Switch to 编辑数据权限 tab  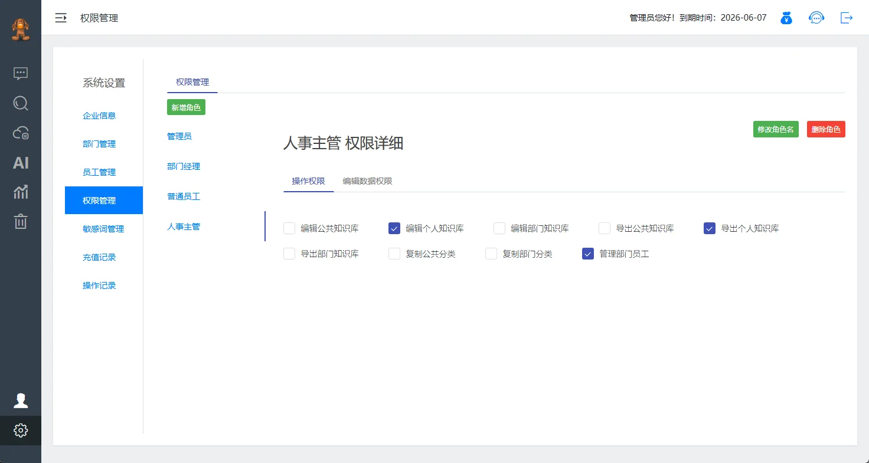pyautogui.click(x=367, y=181)
